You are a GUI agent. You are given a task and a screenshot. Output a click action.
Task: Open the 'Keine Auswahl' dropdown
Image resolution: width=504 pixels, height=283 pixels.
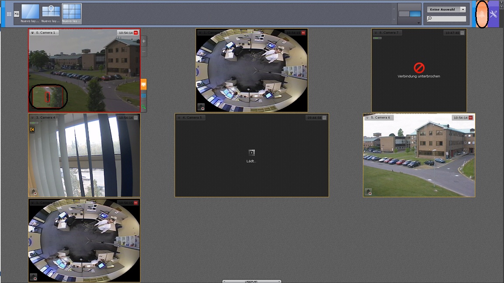(x=446, y=9)
